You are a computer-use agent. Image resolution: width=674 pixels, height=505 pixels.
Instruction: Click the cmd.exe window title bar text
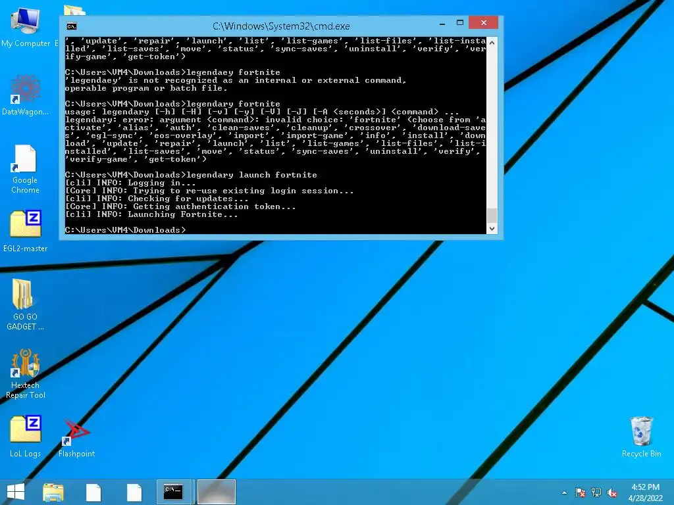tap(281, 26)
